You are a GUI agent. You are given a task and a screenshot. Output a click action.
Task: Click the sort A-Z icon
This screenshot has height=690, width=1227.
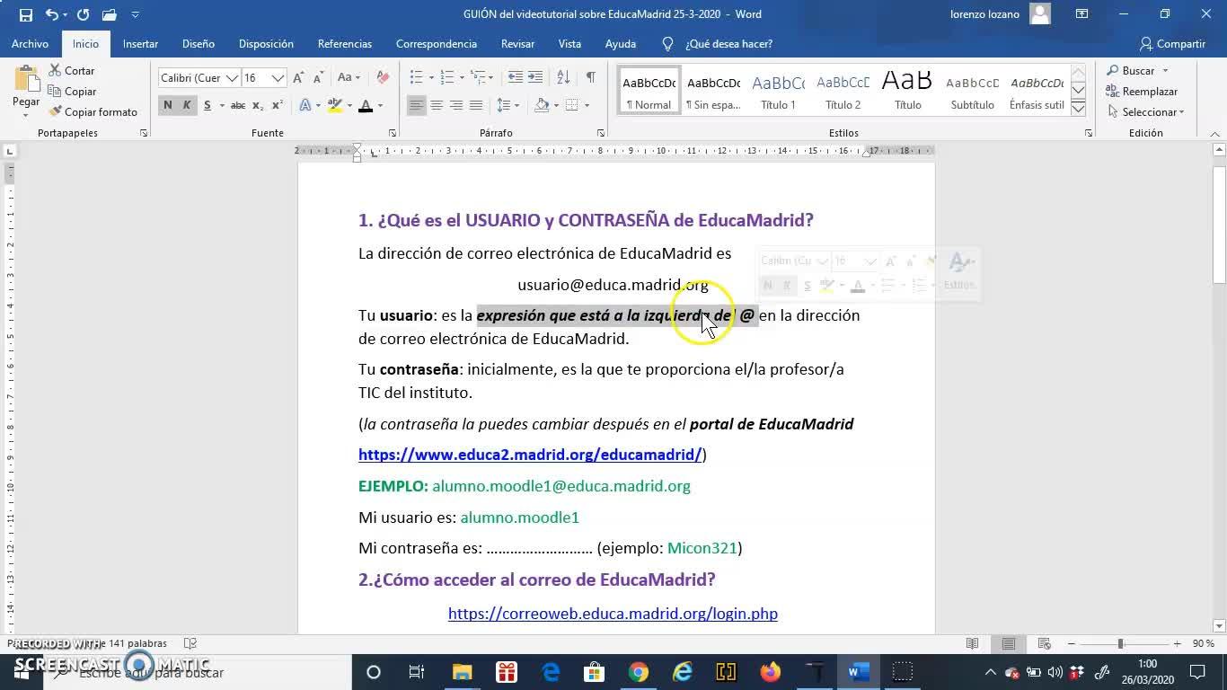click(x=563, y=78)
